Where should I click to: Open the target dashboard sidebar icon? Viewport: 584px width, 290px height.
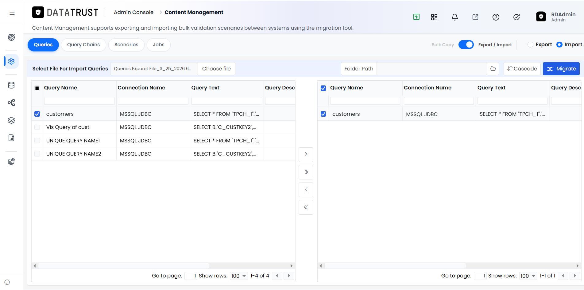pos(11,37)
